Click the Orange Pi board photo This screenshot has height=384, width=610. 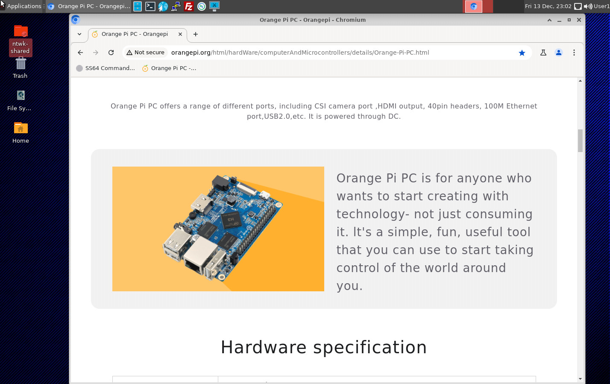click(x=218, y=229)
